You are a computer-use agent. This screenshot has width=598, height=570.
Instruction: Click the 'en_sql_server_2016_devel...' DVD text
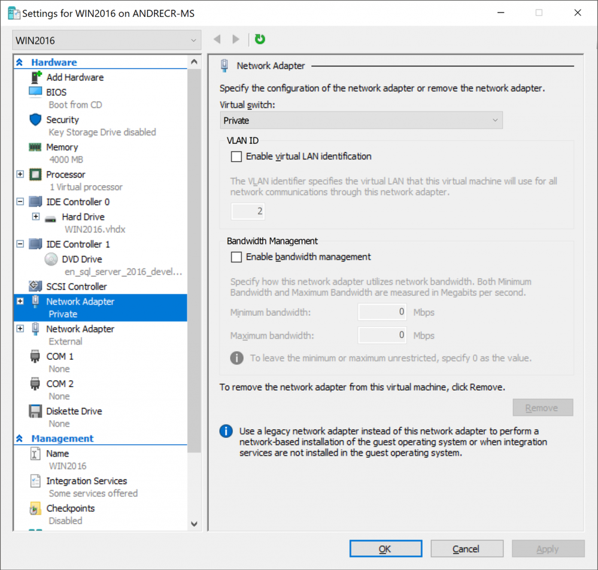pyautogui.click(x=123, y=272)
